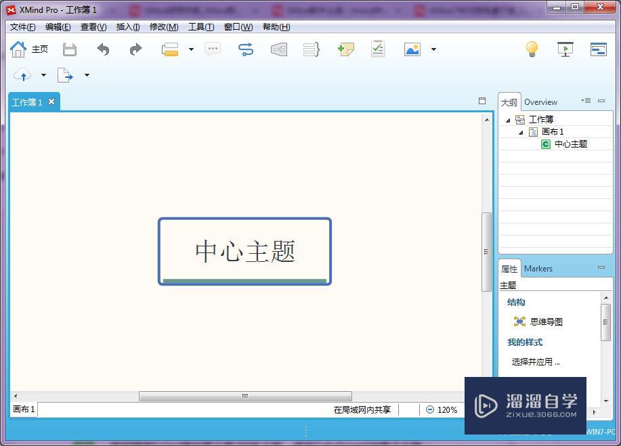Open the 窗口(W) menu

238,27
